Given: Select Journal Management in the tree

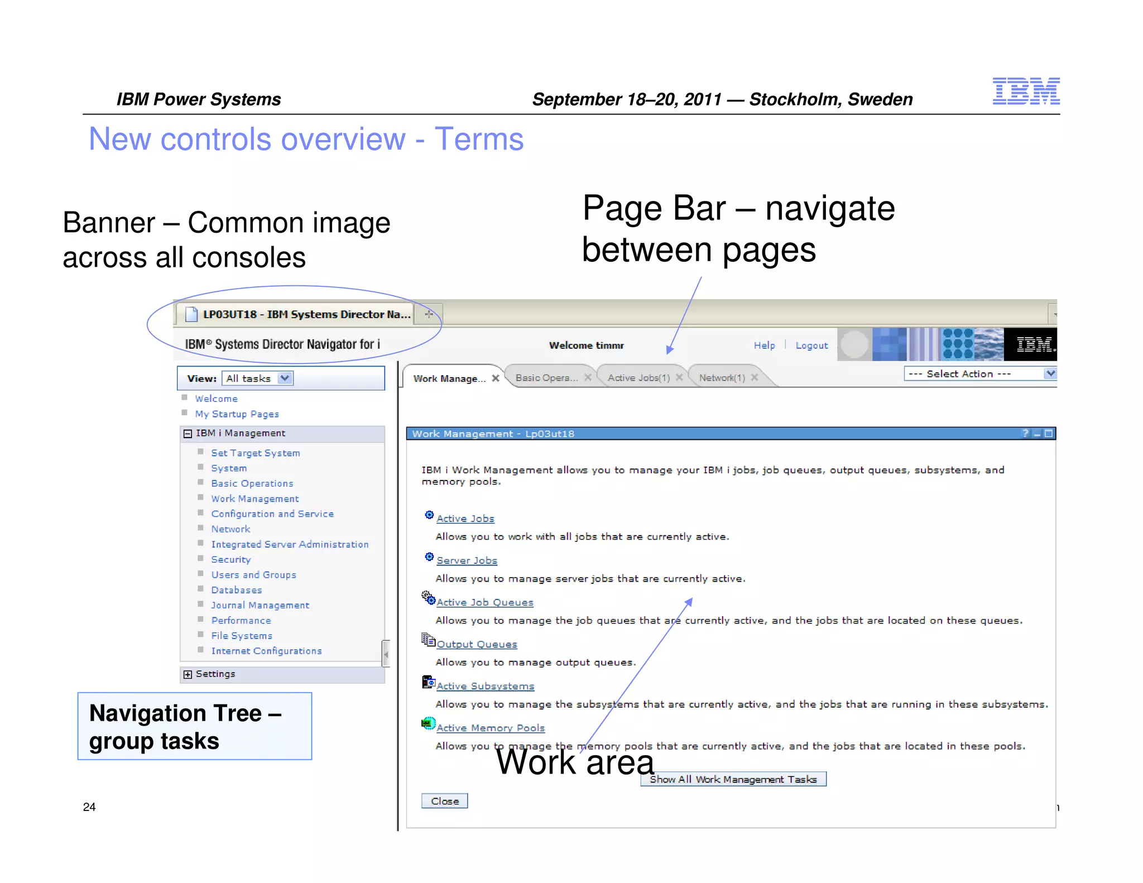Looking at the screenshot, I should (260, 605).
